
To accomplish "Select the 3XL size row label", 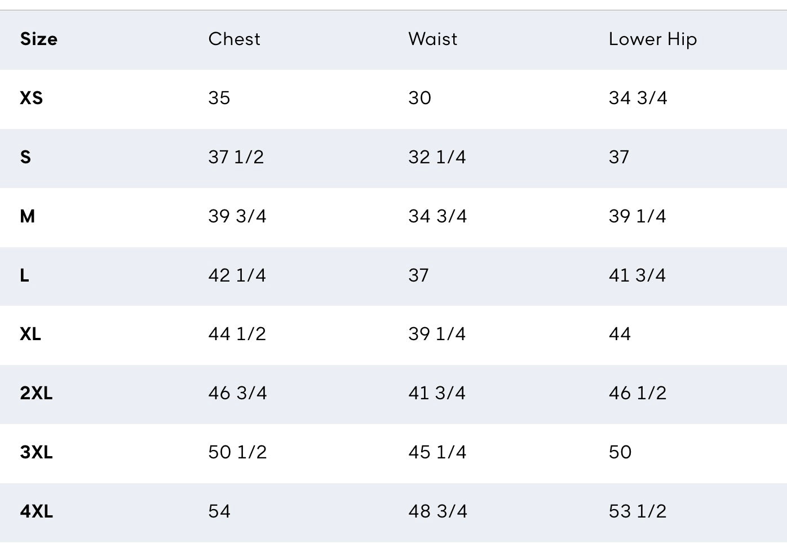I will click(36, 452).
